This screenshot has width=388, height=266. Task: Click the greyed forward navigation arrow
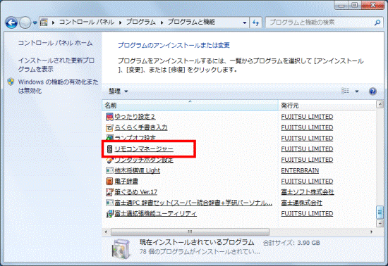point(25,23)
